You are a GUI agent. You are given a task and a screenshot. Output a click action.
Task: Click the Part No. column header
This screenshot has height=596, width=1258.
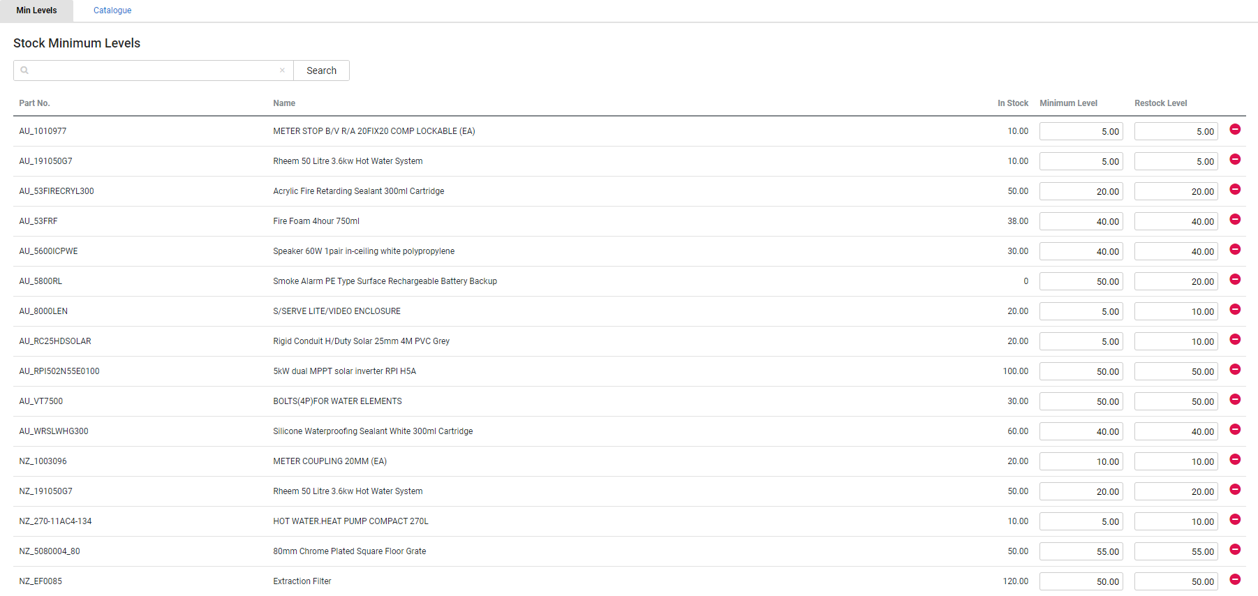click(34, 103)
